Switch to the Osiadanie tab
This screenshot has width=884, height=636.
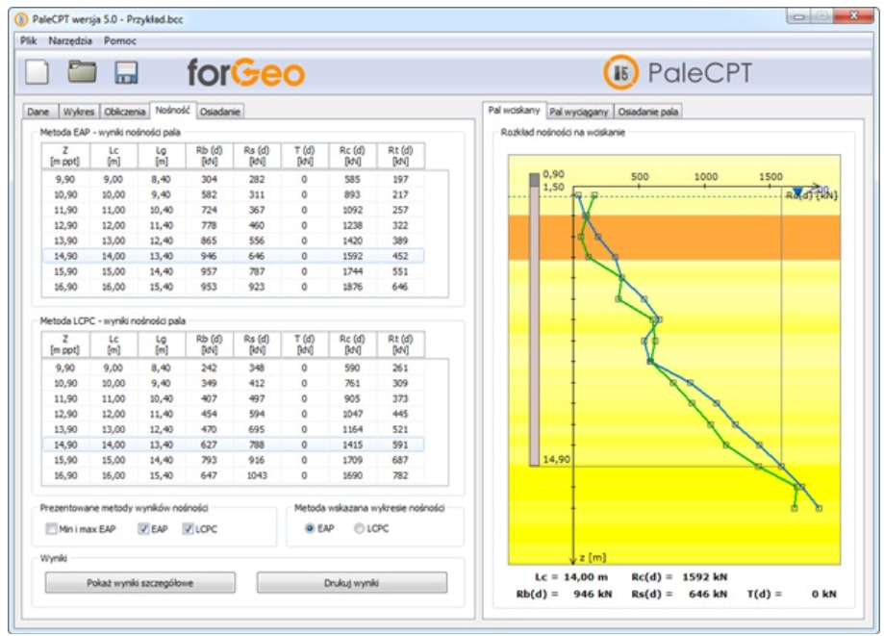tap(220, 112)
